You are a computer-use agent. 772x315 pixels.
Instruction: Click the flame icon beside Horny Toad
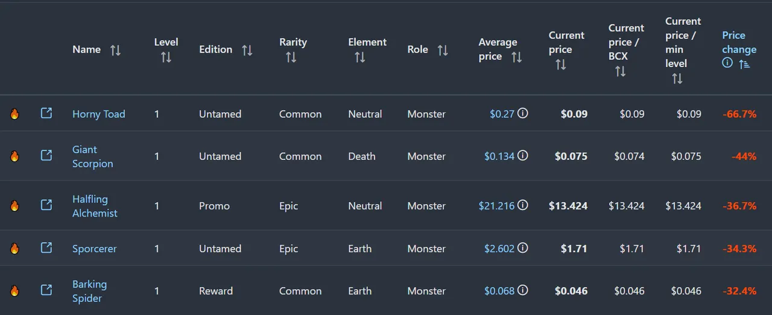(14, 113)
